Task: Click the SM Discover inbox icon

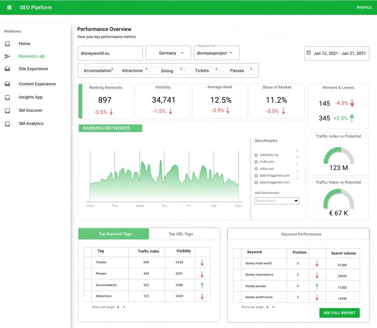Action: click(x=8, y=110)
